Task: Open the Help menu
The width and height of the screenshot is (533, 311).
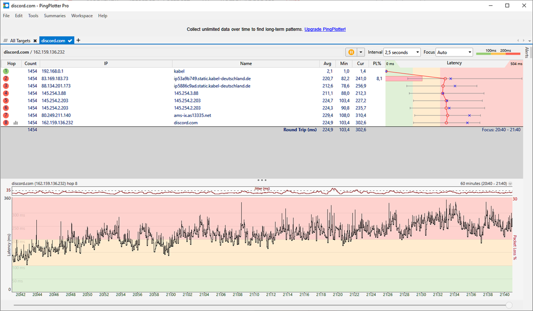Action: point(102,15)
